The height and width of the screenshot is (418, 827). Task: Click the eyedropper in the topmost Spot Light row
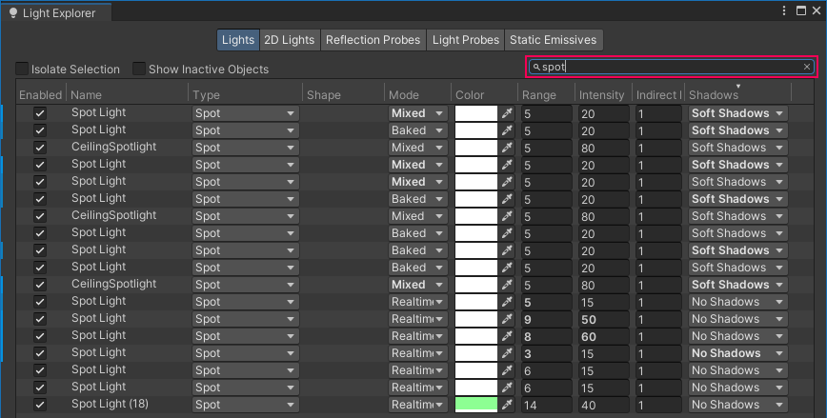(507, 113)
